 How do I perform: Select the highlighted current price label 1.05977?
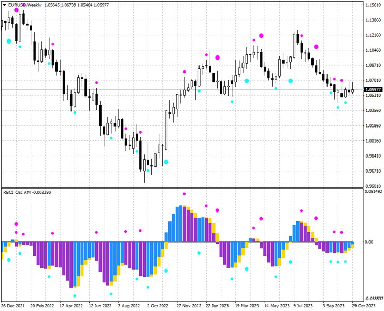pyautogui.click(x=374, y=90)
